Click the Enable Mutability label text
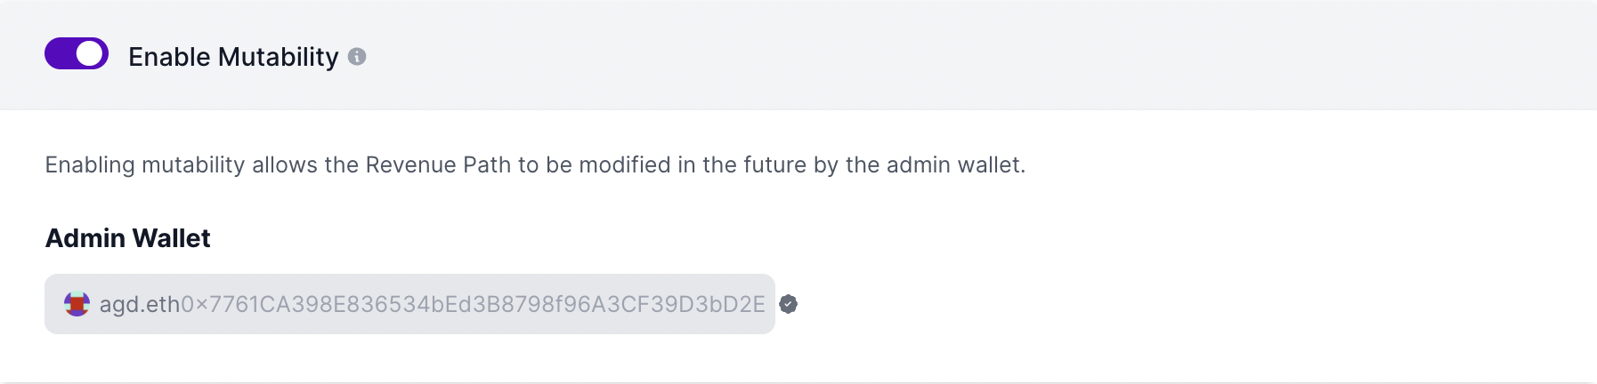The height and width of the screenshot is (384, 1597). point(233,57)
